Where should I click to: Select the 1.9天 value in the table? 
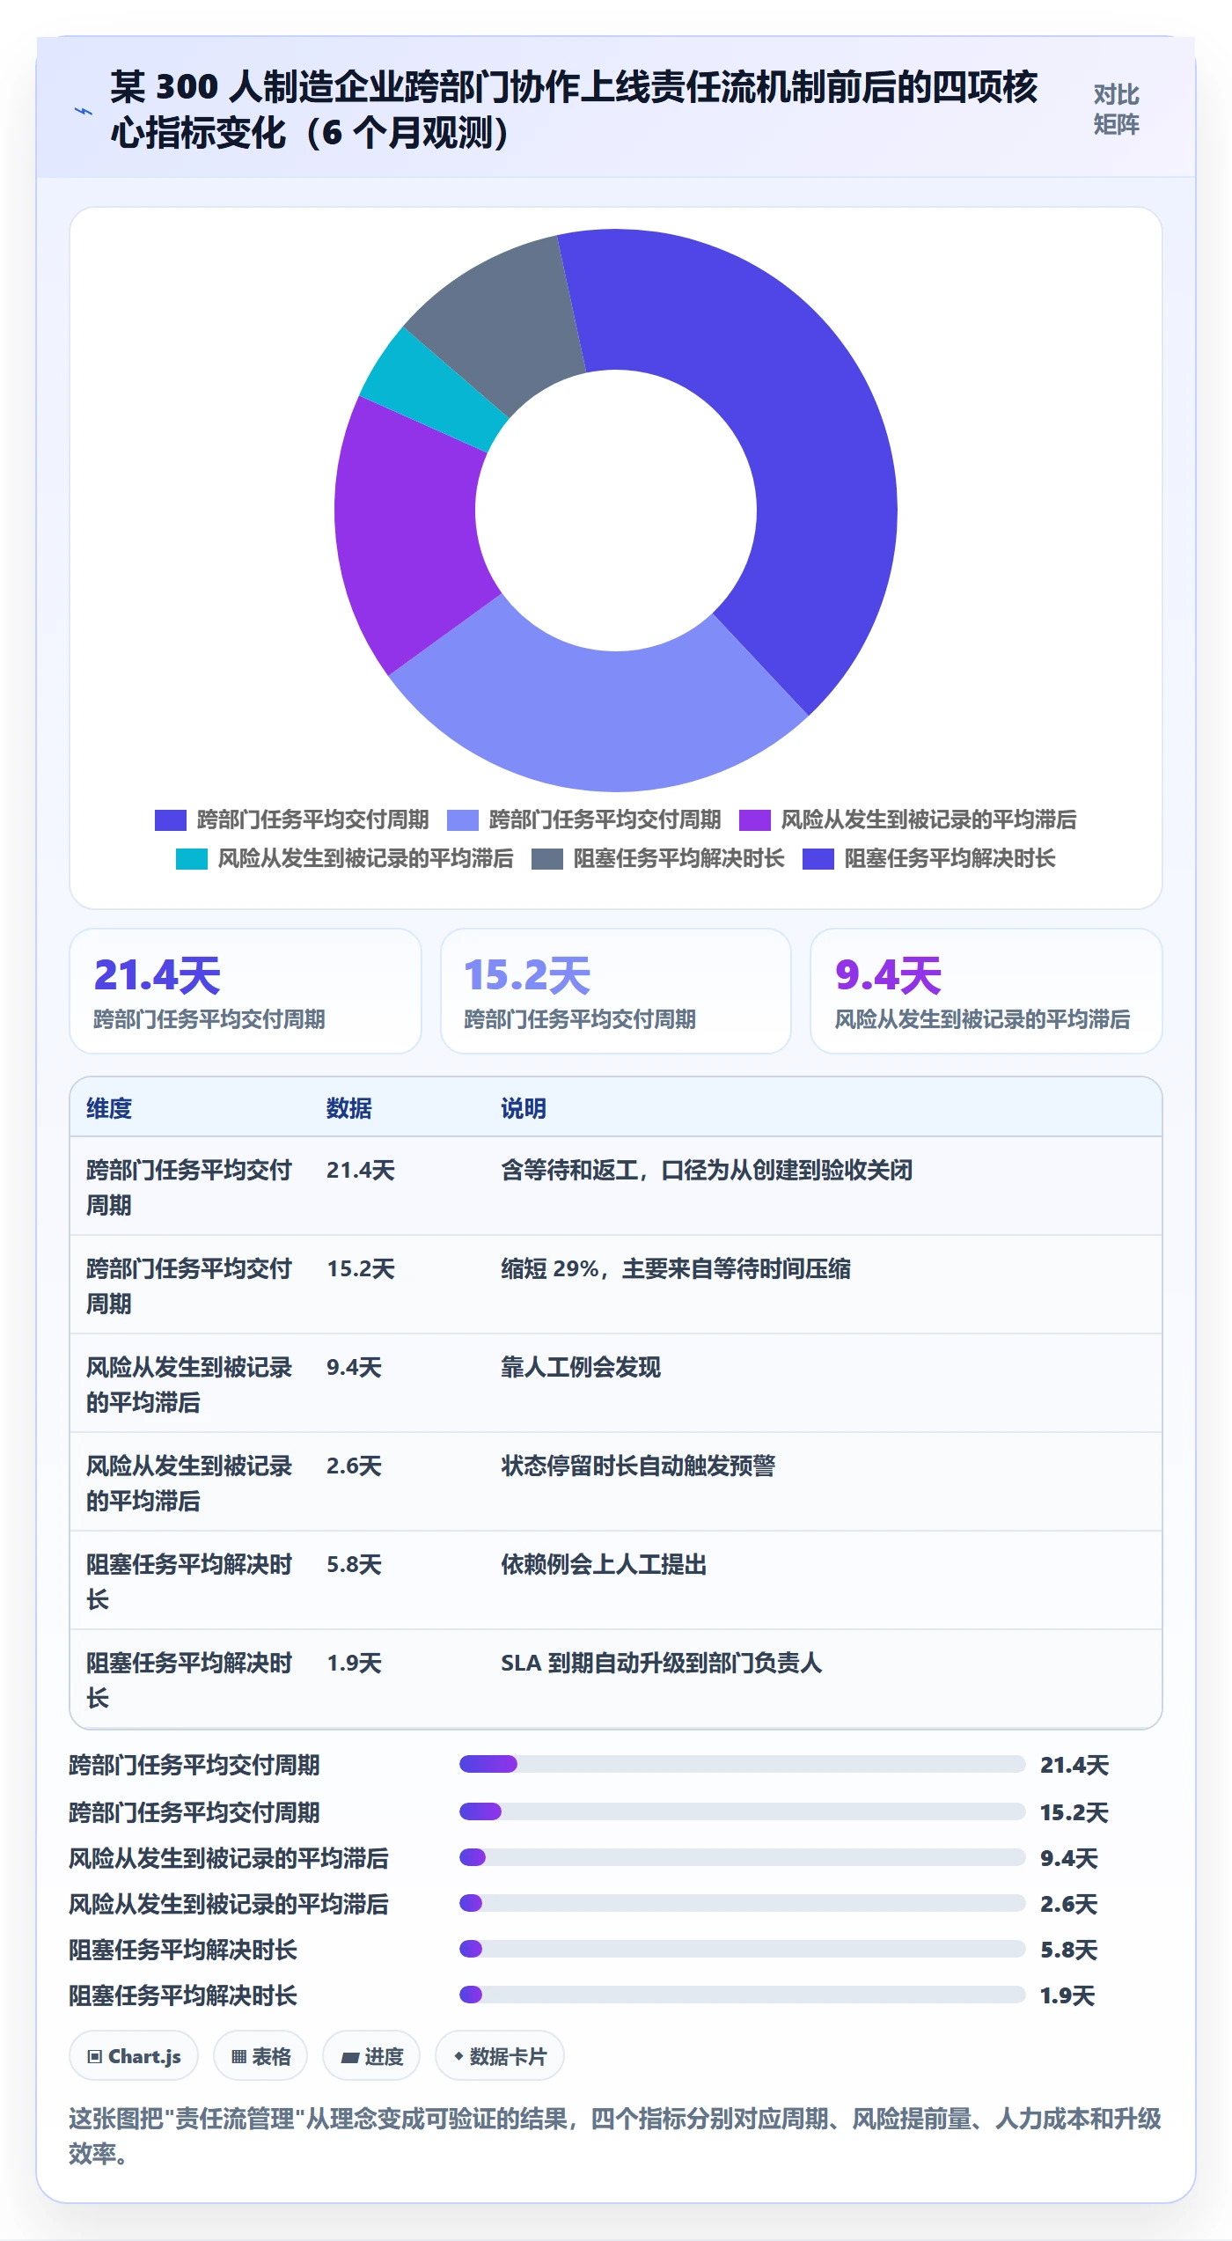pos(354,1663)
